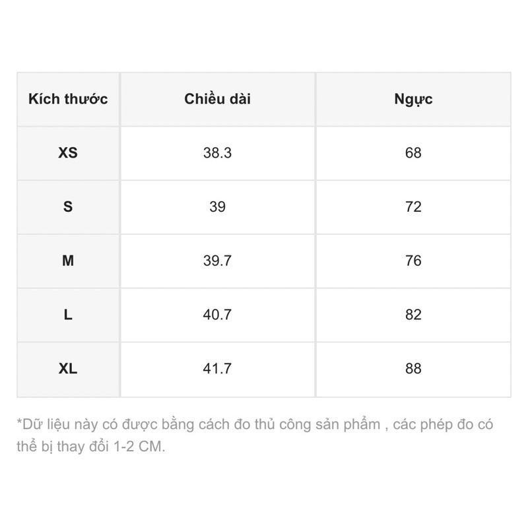Select the M size row label

pyautogui.click(x=68, y=261)
